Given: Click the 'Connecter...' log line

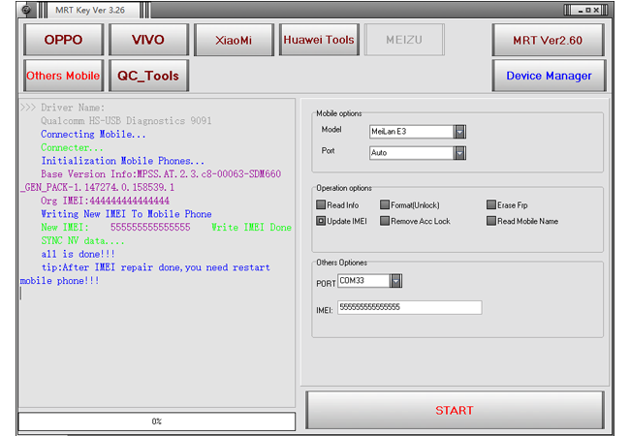Looking at the screenshot, I should tap(72, 147).
